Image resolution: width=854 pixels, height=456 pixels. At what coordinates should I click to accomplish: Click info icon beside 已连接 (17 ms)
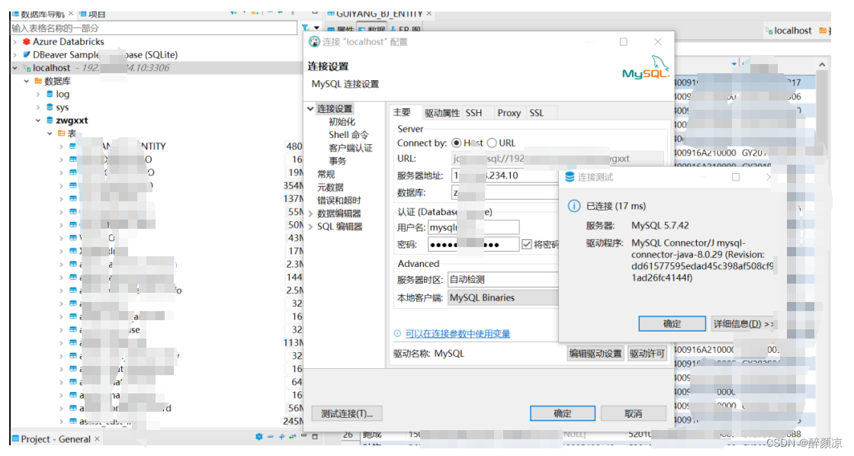[x=573, y=206]
